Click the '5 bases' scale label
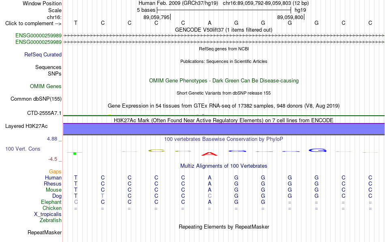 146,10
